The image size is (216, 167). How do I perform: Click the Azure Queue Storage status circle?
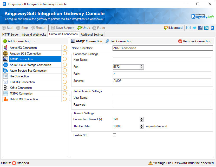[65, 65]
